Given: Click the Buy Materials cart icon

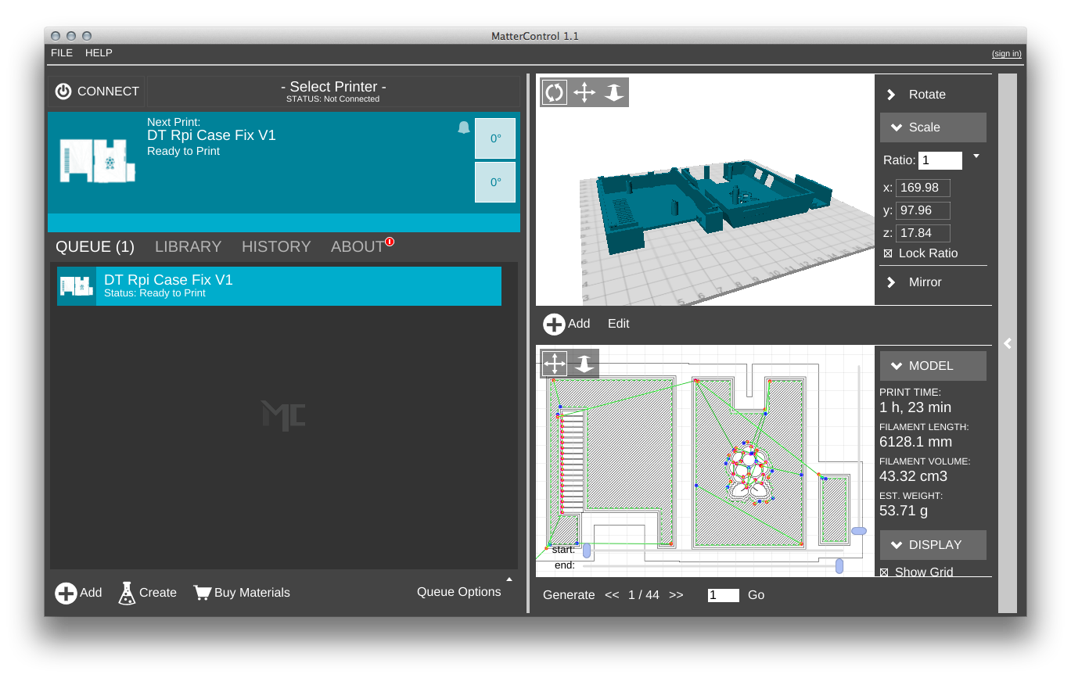Looking at the screenshot, I should pos(203,593).
